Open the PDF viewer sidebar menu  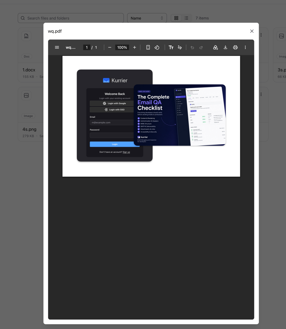(57, 48)
